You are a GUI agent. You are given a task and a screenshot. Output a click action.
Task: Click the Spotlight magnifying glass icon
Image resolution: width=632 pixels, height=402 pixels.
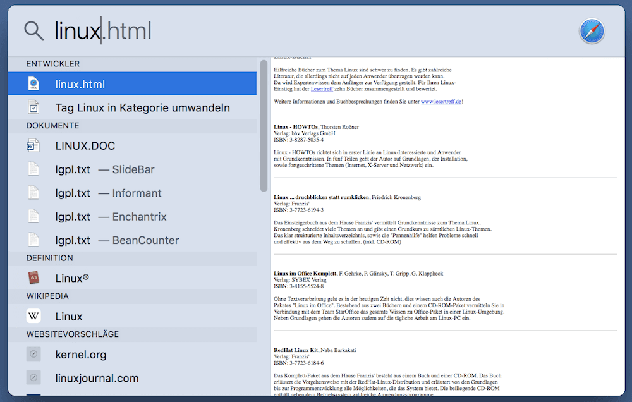click(34, 31)
